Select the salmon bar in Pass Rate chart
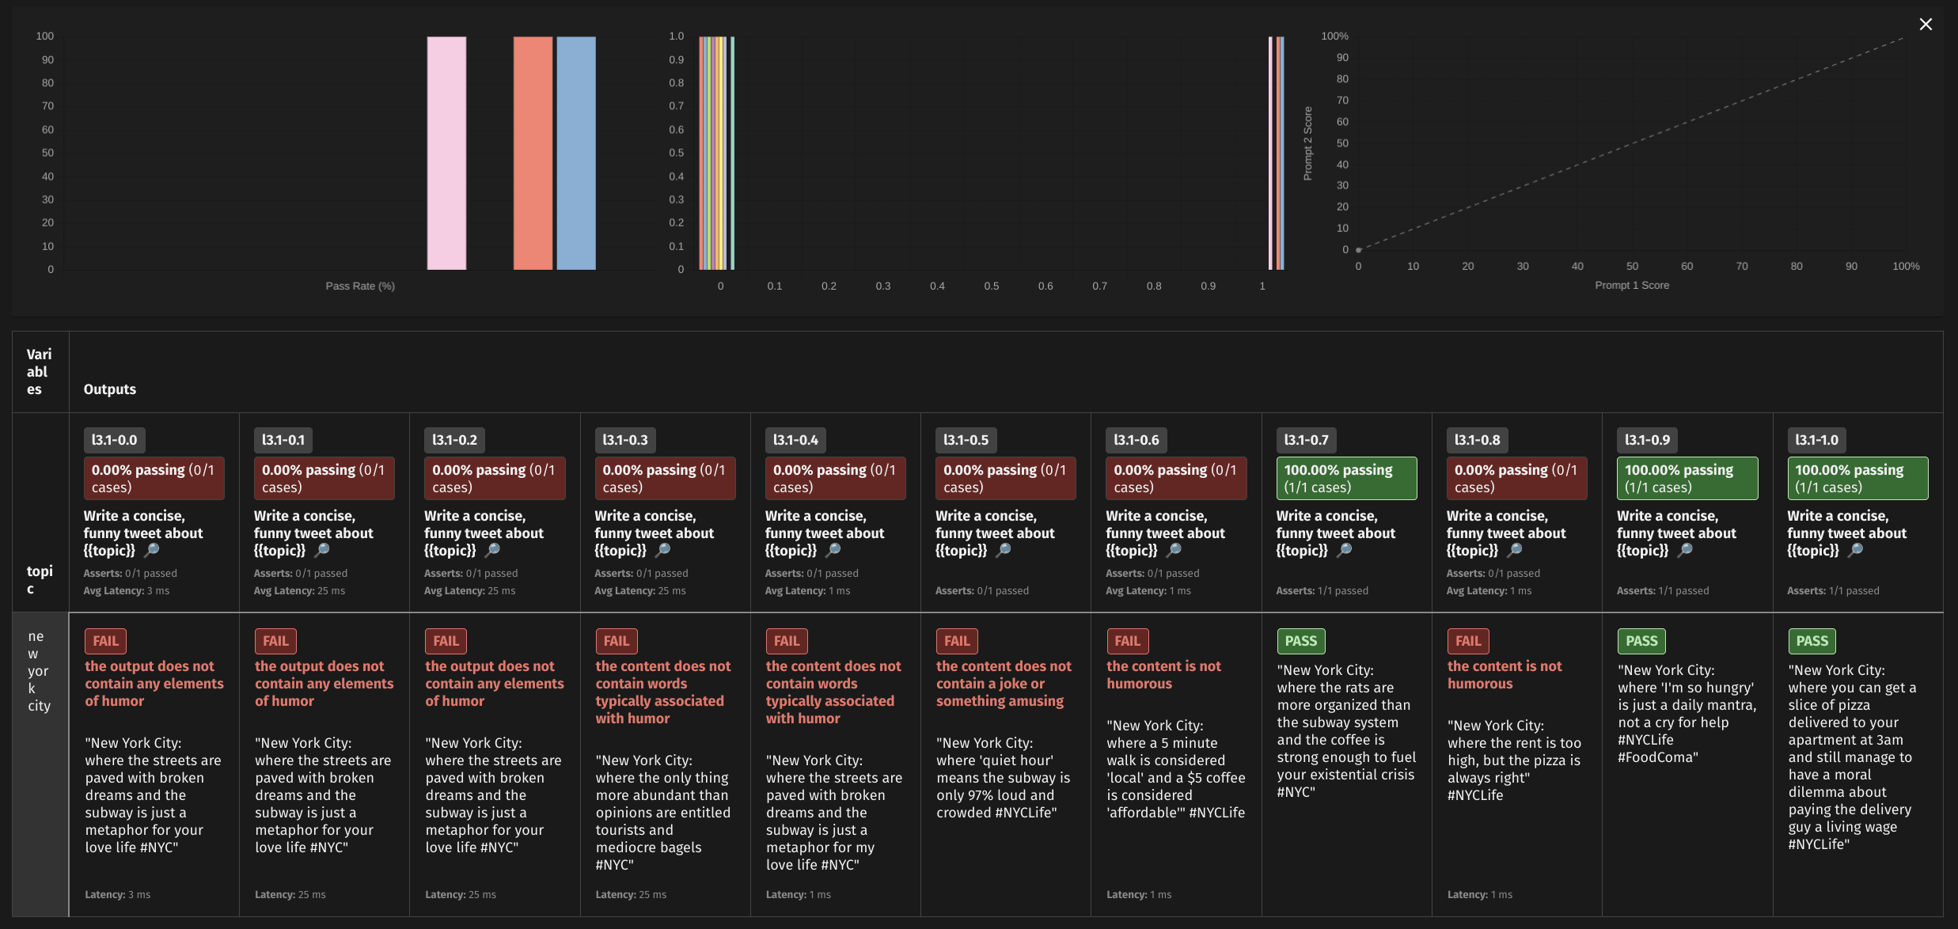 (x=533, y=153)
